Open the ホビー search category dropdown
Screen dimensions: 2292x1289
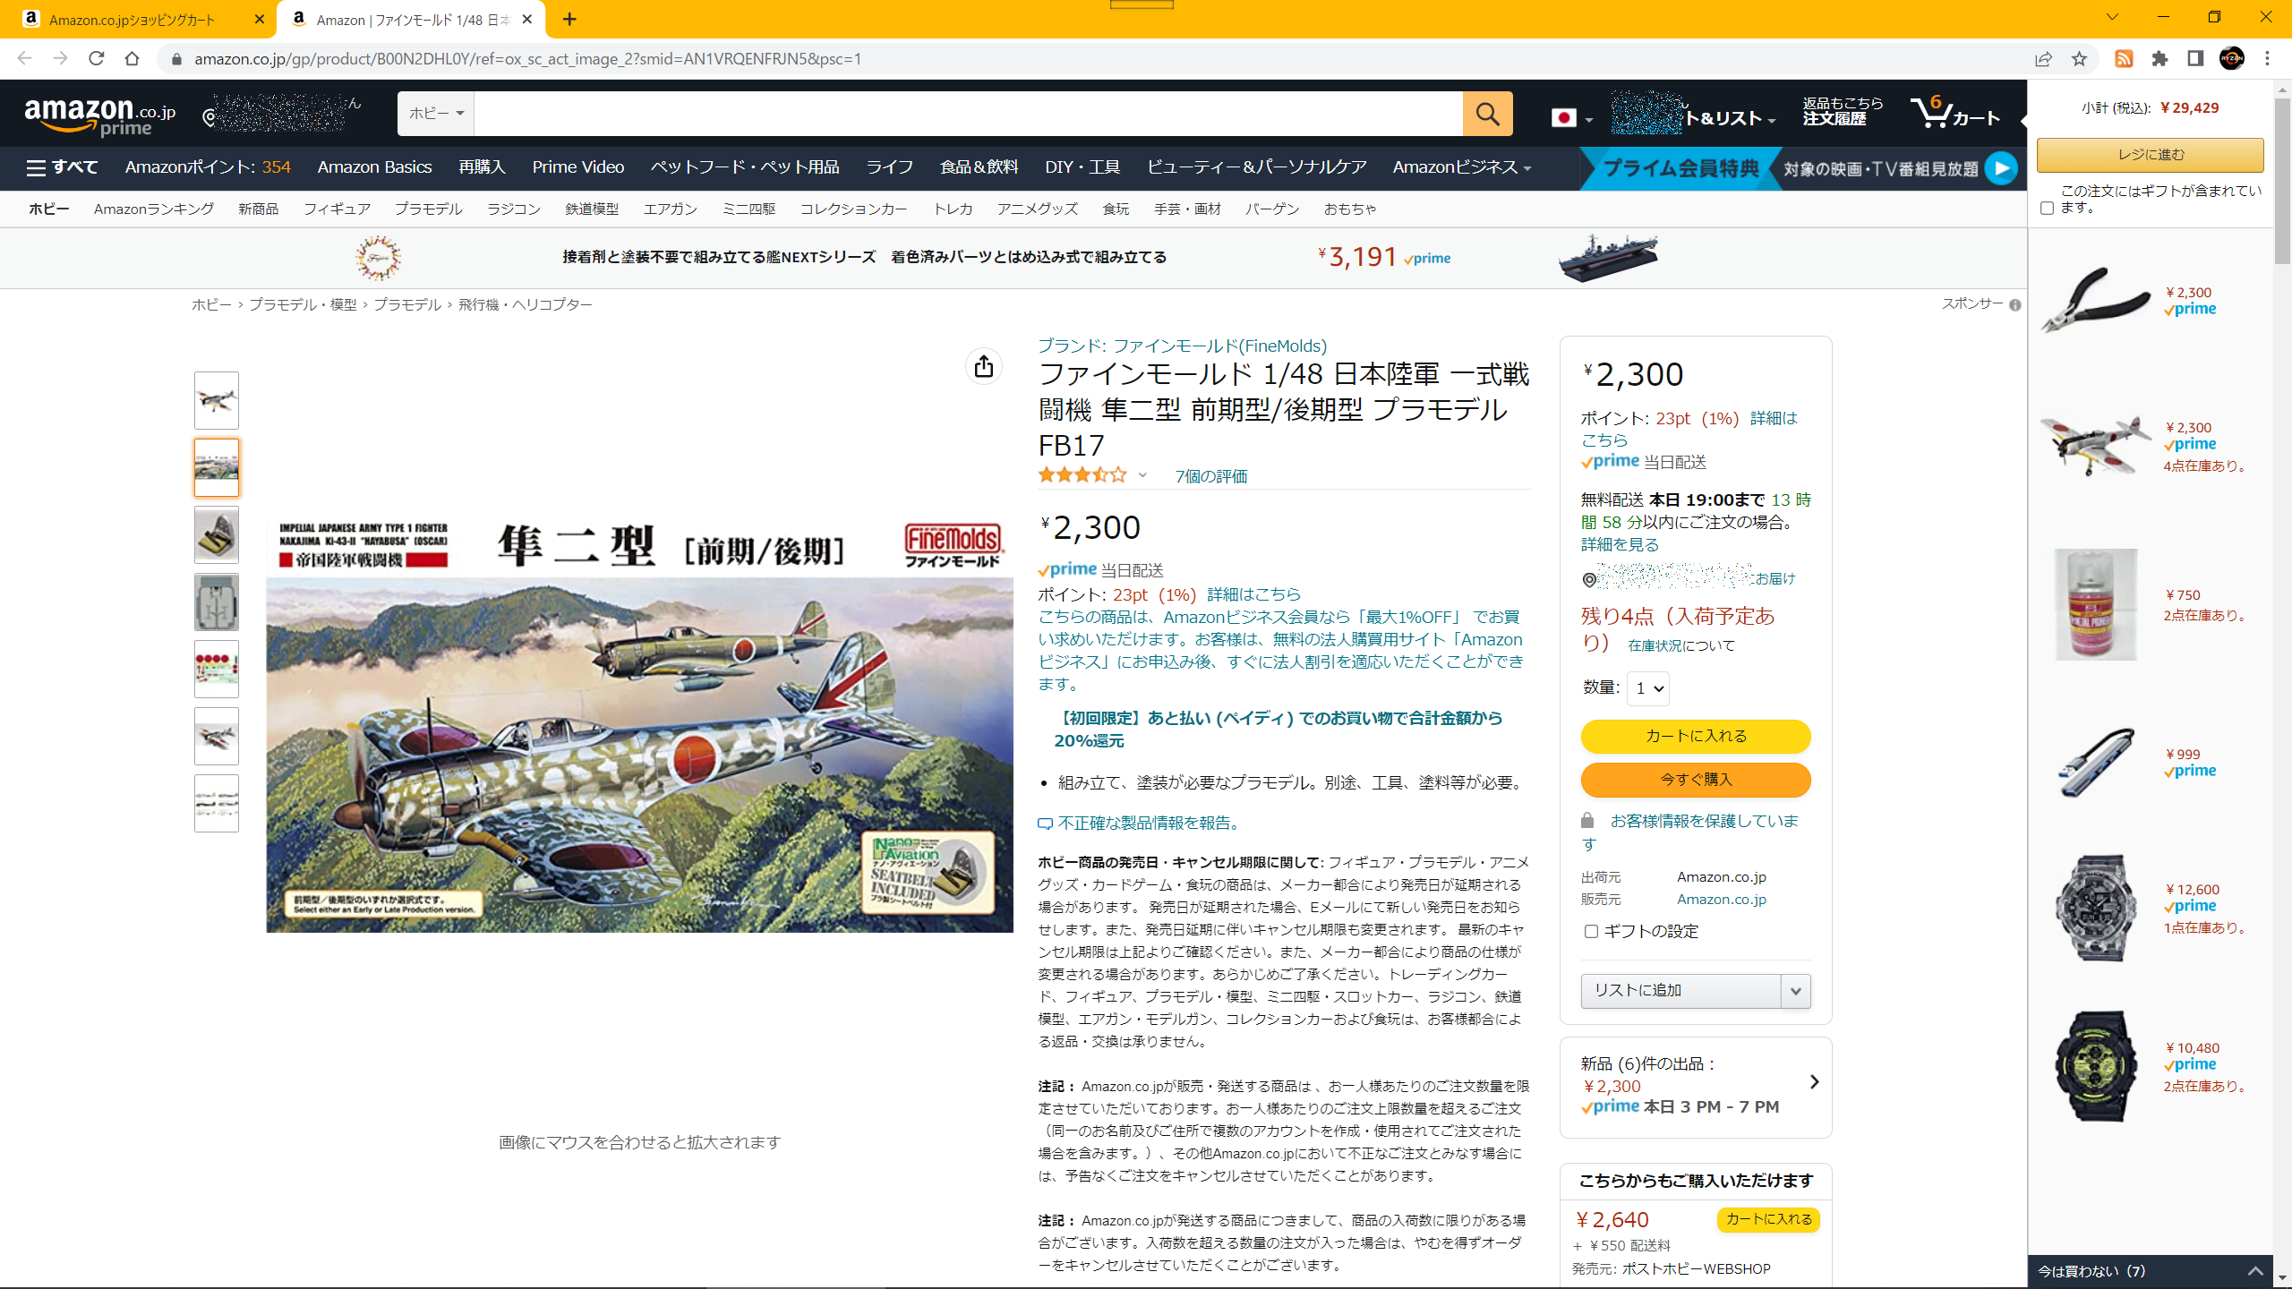pos(436,114)
